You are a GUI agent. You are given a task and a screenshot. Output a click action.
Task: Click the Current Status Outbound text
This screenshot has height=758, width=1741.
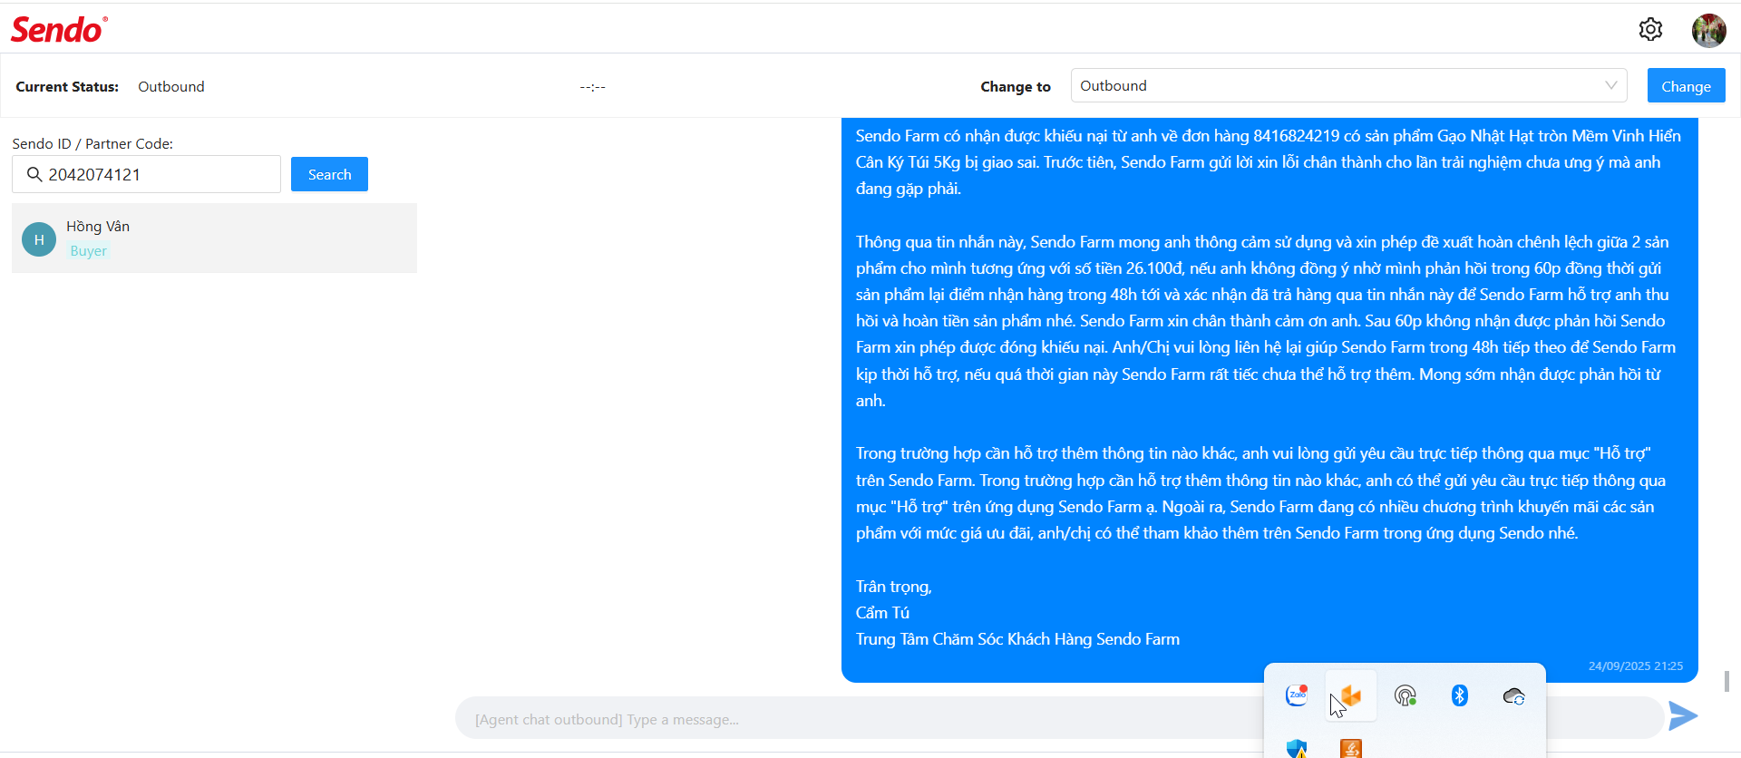coord(171,86)
